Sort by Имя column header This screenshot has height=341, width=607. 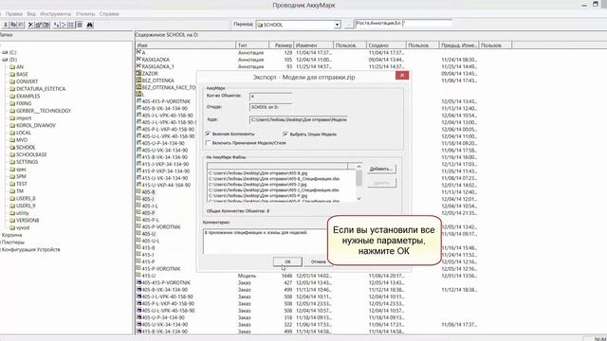coord(186,45)
